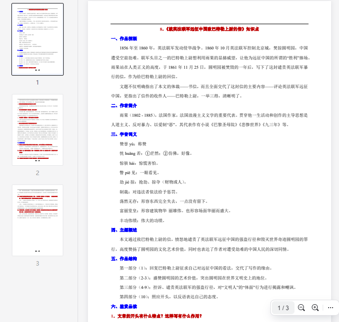This screenshot has width=339, height=322.
Task: Click the vocabulary line 赞誉 yù：称赞
Action: (133, 144)
